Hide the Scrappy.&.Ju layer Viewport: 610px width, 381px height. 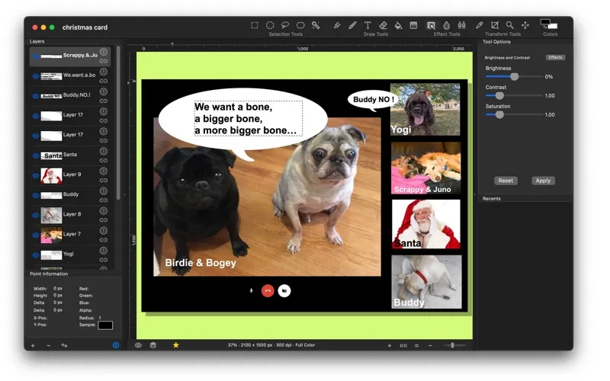pyautogui.click(x=35, y=56)
